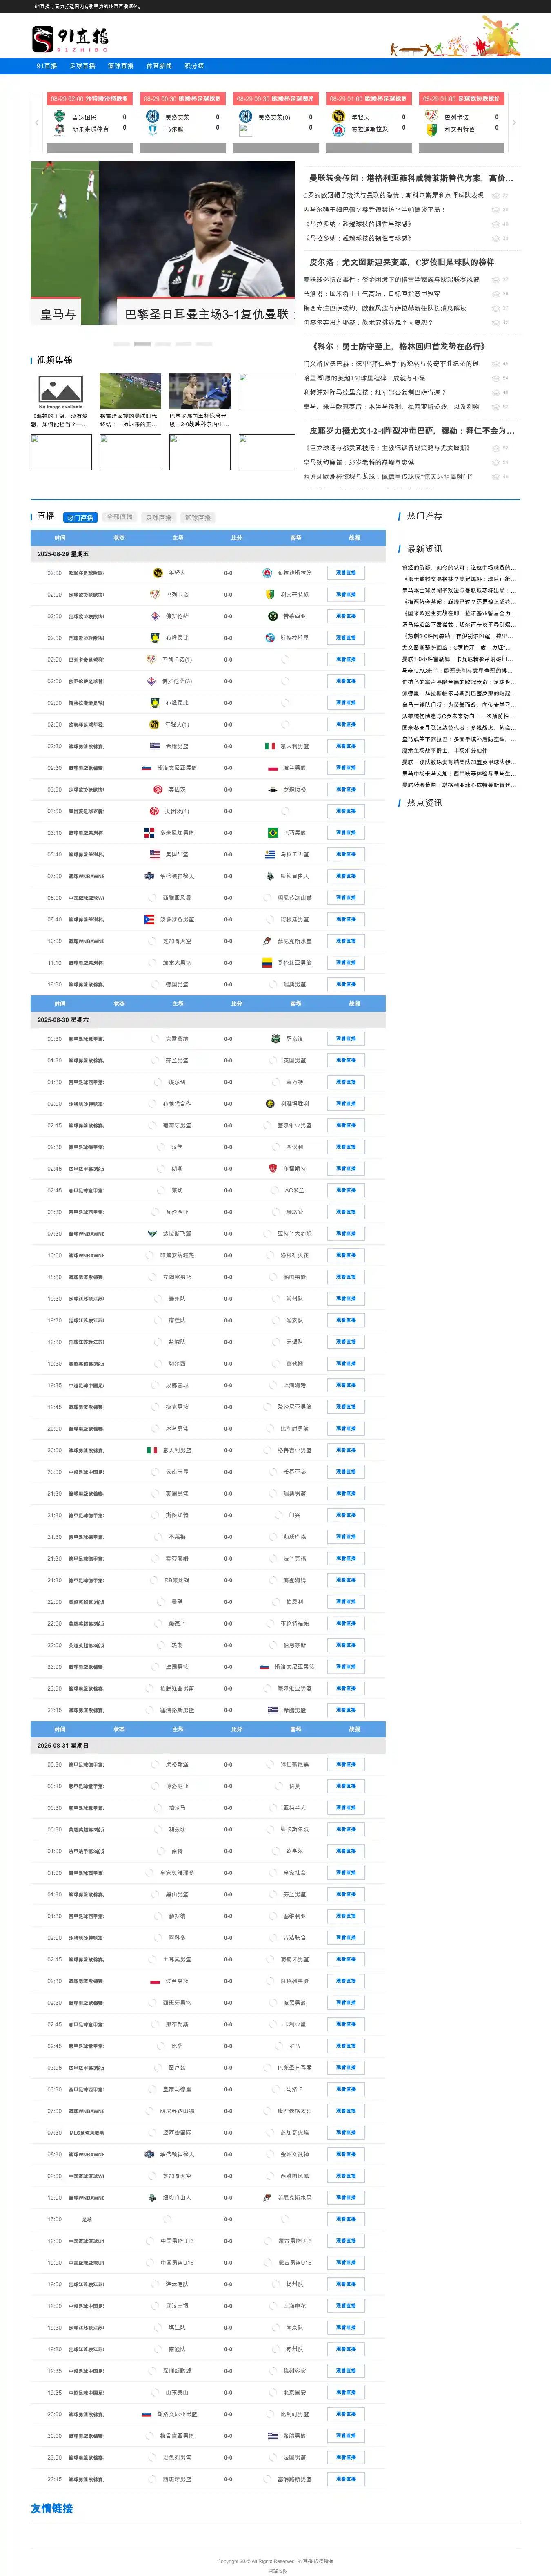Click the 91直播 site logo
The image size is (551, 2576).
click(x=70, y=39)
